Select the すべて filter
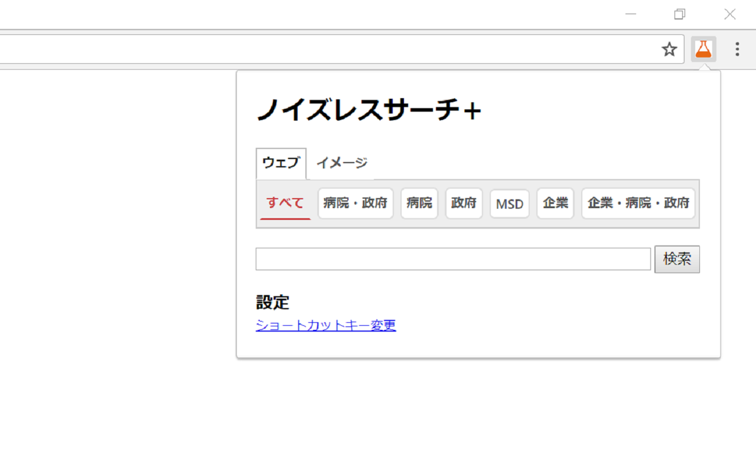Screen dimensions: 756x473 285,203
